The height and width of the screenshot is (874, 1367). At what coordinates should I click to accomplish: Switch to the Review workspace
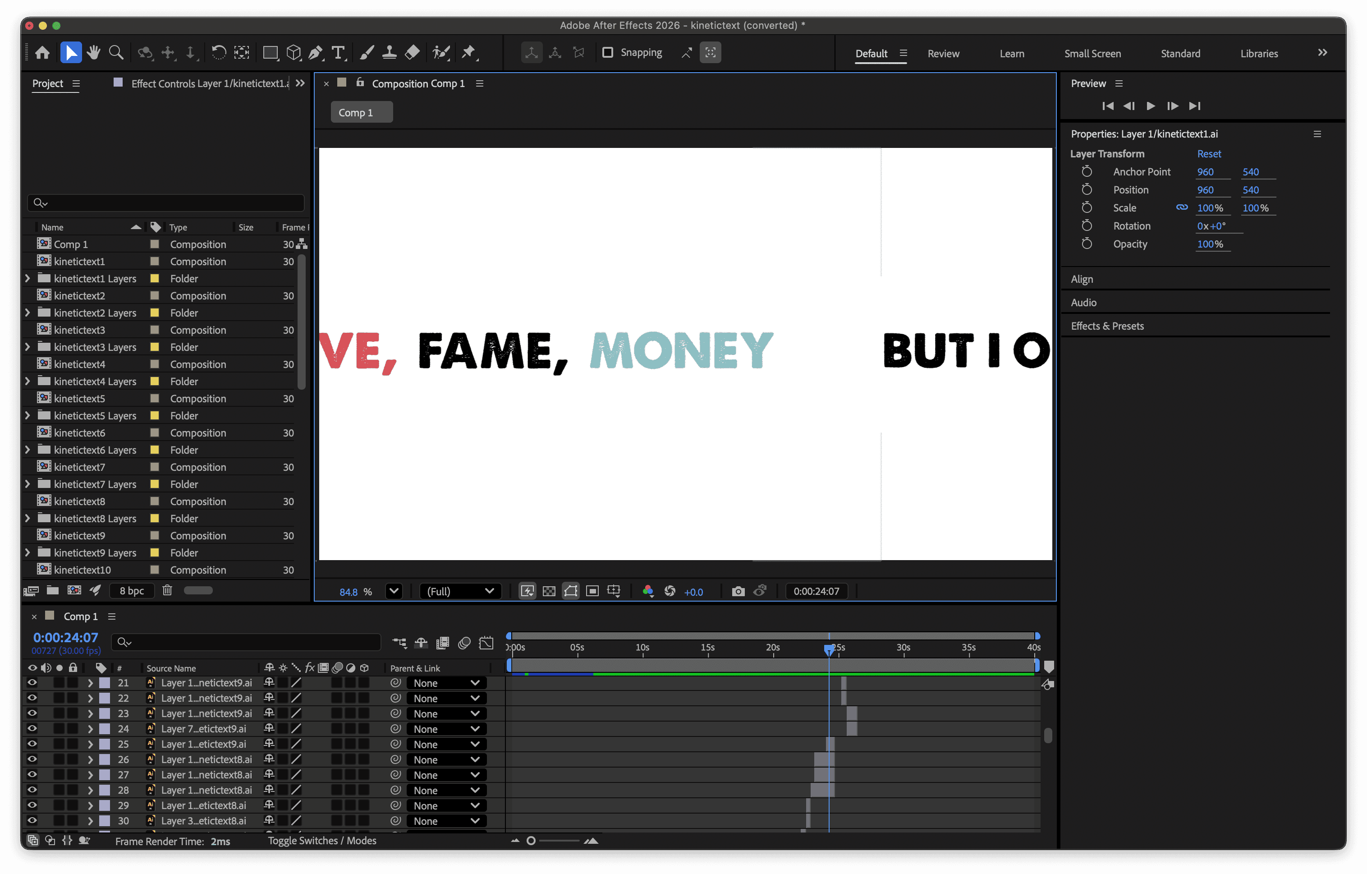943,53
